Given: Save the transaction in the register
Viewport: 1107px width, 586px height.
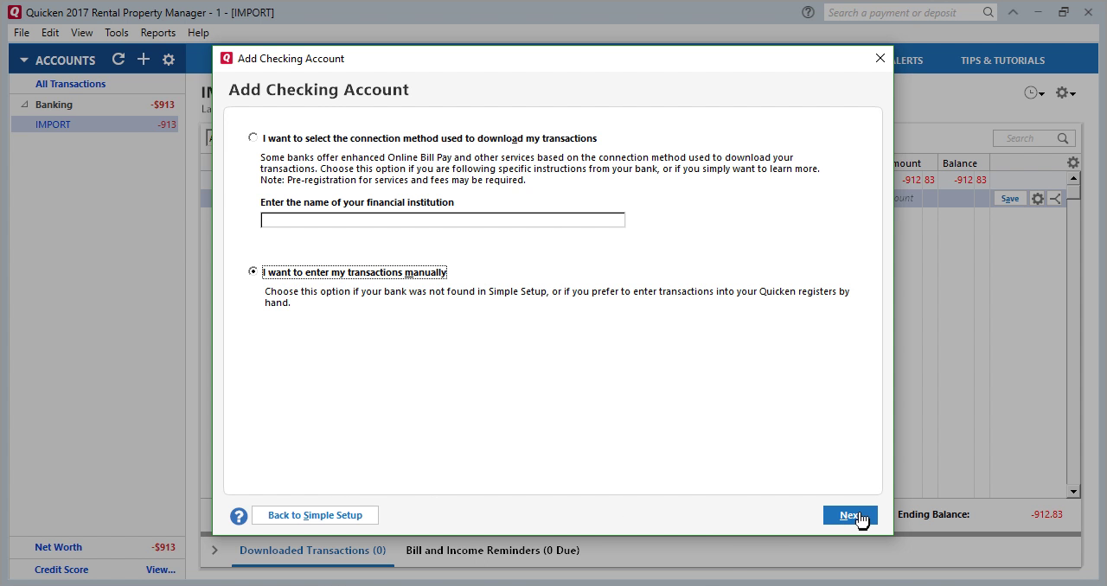Looking at the screenshot, I should point(1009,199).
